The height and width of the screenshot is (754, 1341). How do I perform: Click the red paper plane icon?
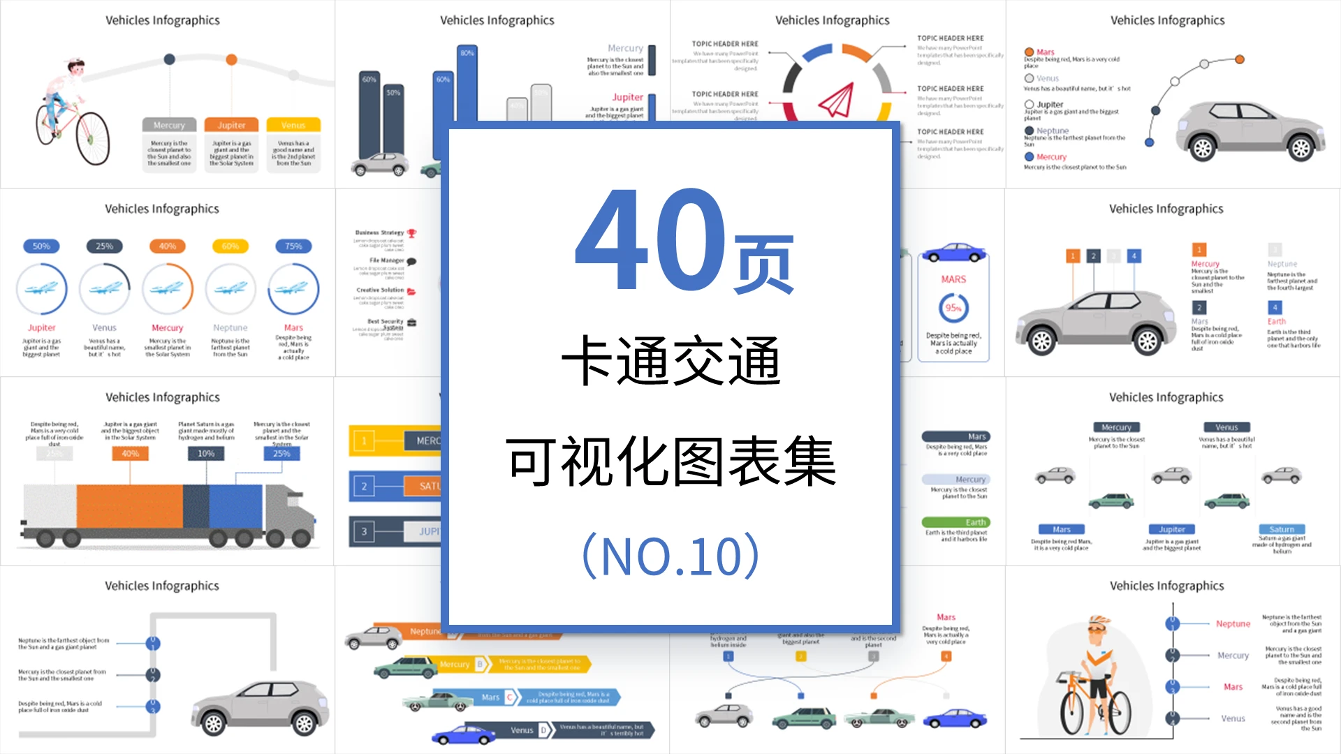click(x=836, y=100)
